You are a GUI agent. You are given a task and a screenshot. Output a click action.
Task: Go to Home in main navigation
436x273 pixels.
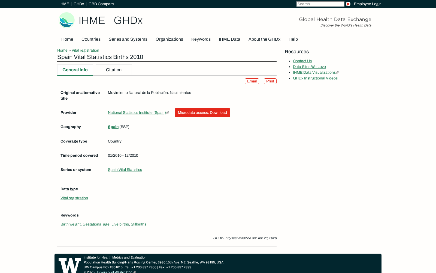pos(67,39)
